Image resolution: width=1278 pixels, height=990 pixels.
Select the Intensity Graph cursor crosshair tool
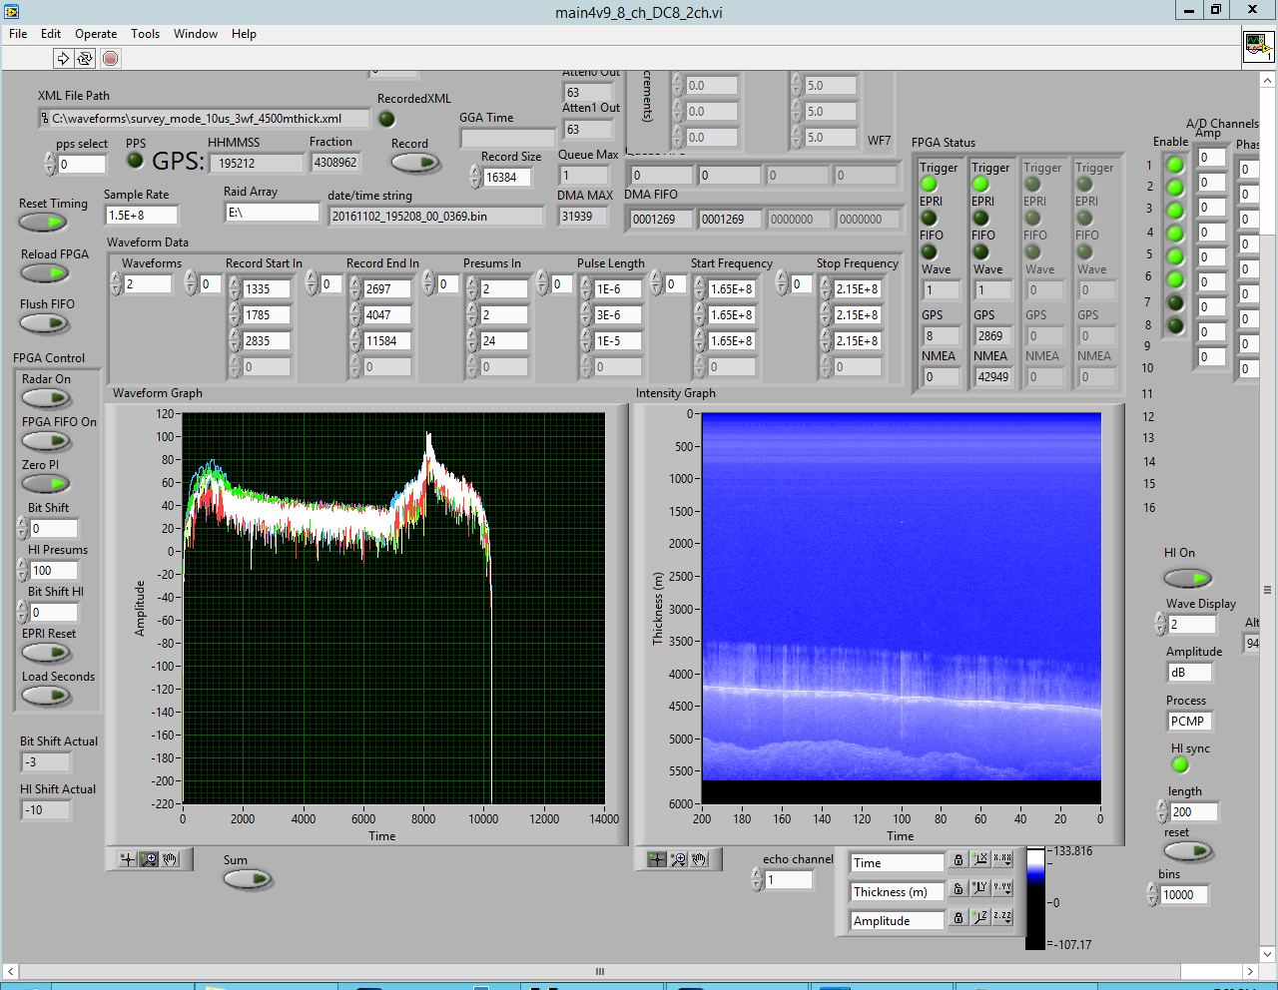pos(656,859)
